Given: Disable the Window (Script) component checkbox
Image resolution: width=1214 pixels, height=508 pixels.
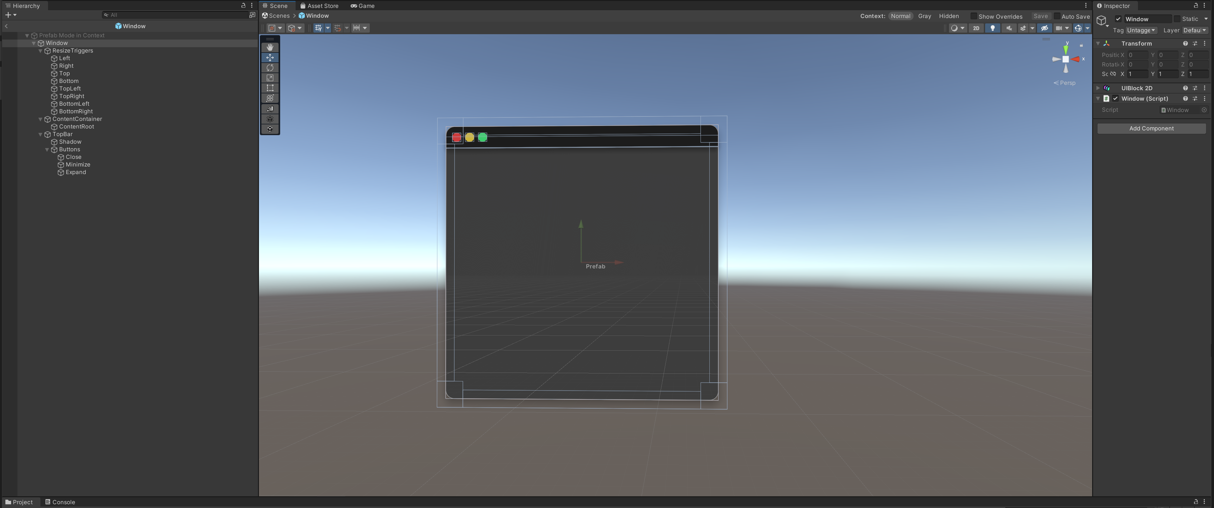Looking at the screenshot, I should point(1116,98).
